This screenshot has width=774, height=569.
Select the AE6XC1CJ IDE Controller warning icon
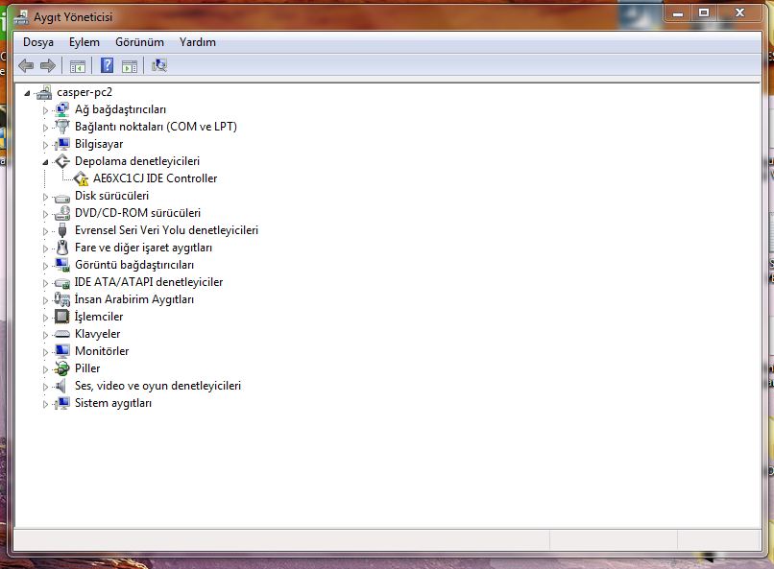[82, 178]
